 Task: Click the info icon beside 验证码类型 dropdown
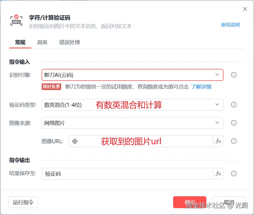tap(234, 105)
